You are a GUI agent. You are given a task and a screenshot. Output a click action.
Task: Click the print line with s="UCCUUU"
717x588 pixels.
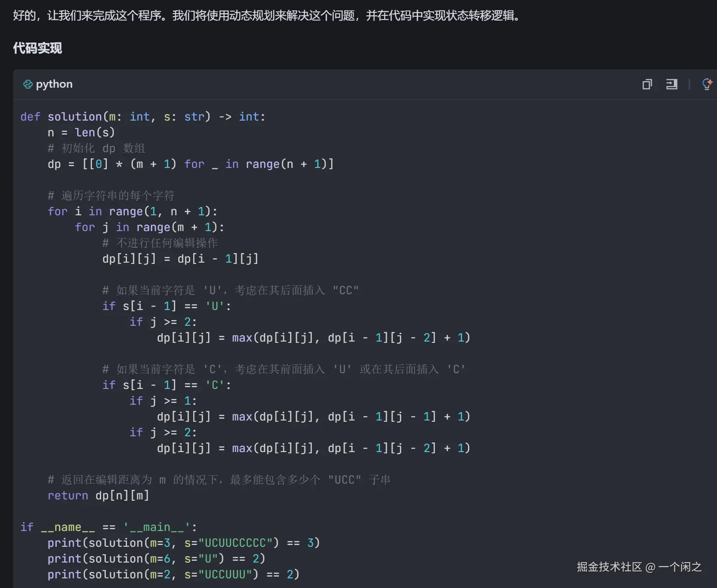point(173,574)
